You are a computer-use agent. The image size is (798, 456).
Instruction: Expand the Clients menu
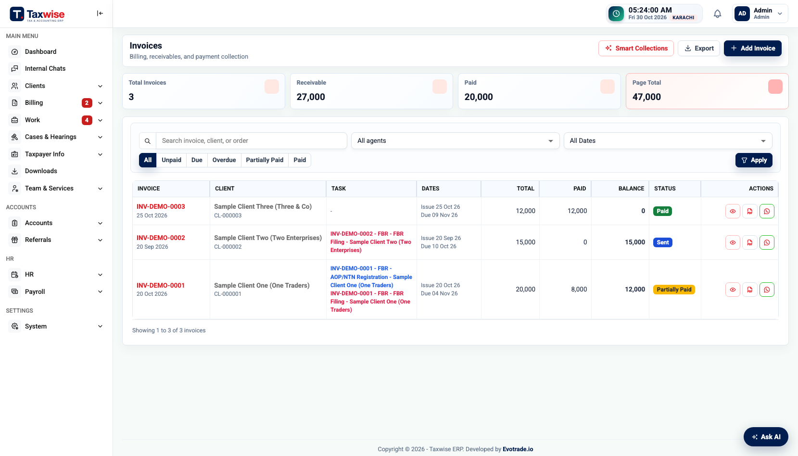coord(56,86)
